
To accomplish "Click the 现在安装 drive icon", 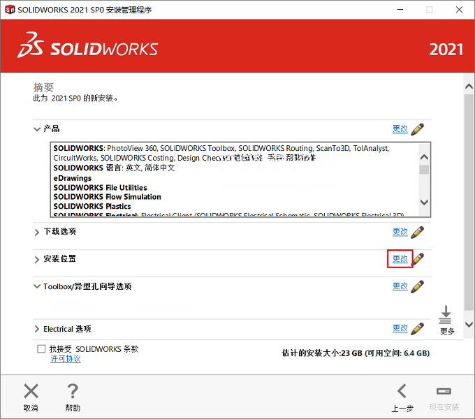I will coord(444,391).
